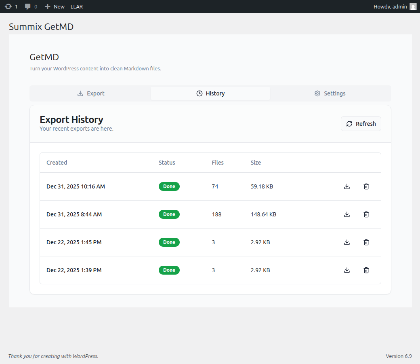Screen dimensions: 420x364
Task: Click the Done badge for 1:45 PM export
Action: click(x=169, y=242)
